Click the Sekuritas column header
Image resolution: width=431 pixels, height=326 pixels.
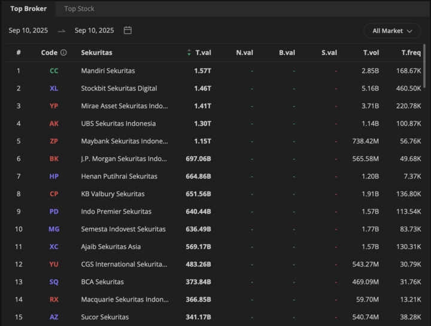96,53
